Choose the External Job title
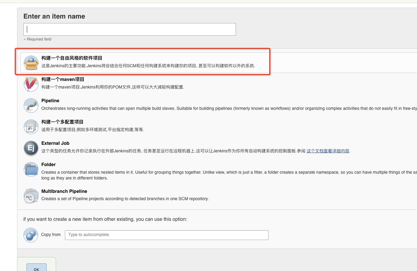This screenshot has width=417, height=271. pos(55,143)
